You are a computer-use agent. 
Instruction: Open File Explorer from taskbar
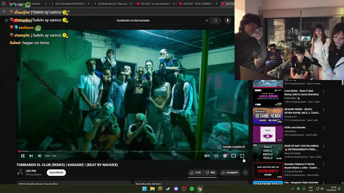point(152,189)
